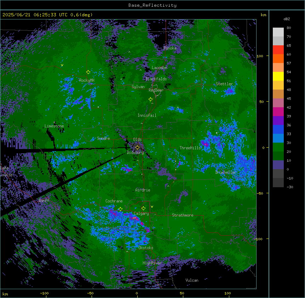Click the Okotoks map label
The image size is (305, 298).
(x=146, y=248)
